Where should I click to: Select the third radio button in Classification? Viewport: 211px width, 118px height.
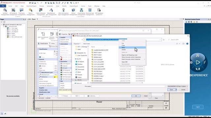tap(54, 55)
